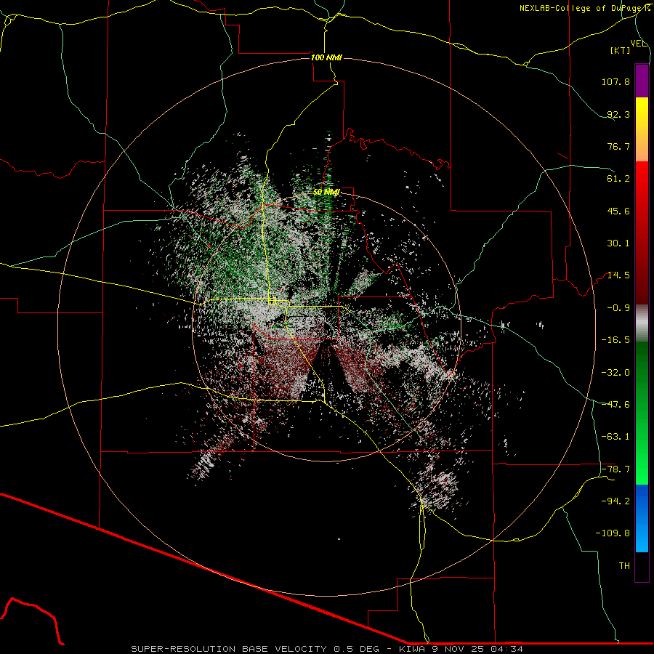Click the blue segment of velocity color bar

[642, 518]
